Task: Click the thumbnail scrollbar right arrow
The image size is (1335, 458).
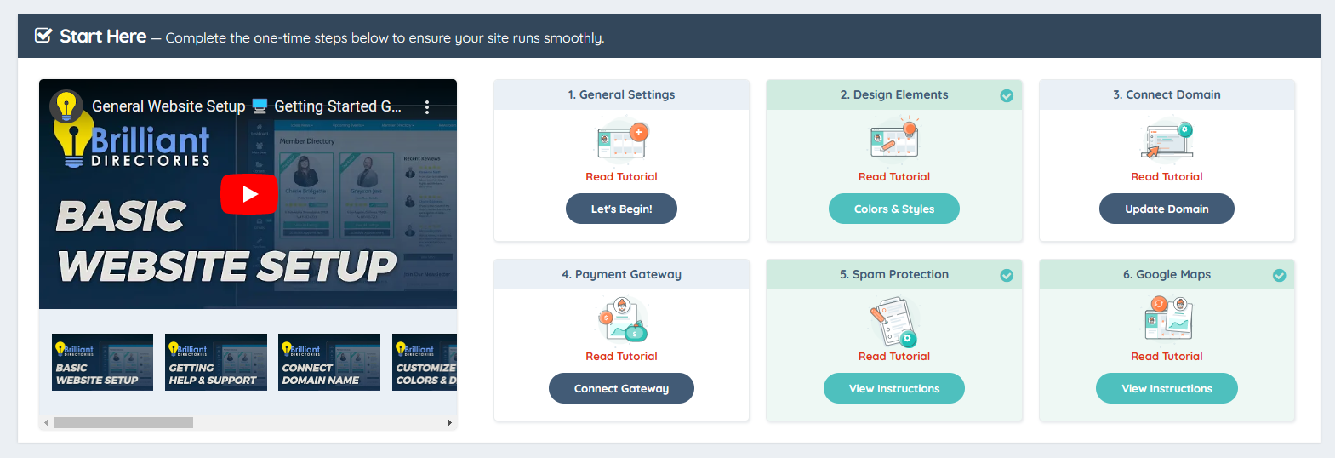Action: 450,422
